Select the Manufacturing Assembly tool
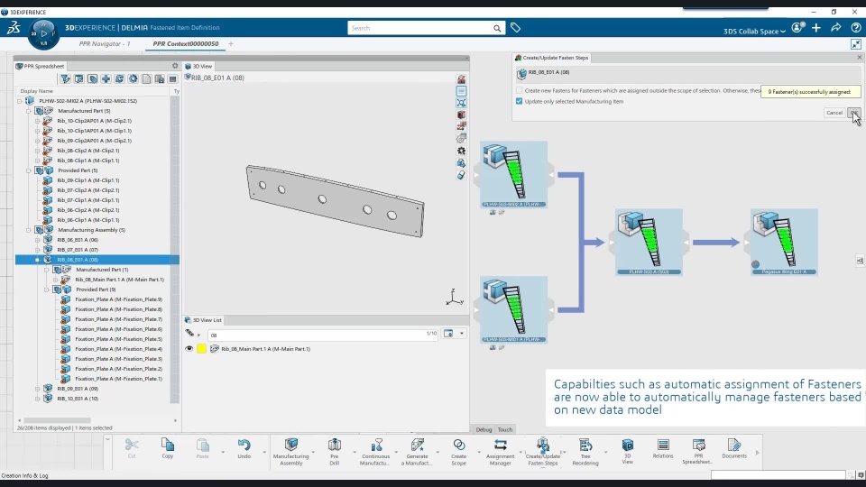The width and height of the screenshot is (866, 487). (x=291, y=452)
